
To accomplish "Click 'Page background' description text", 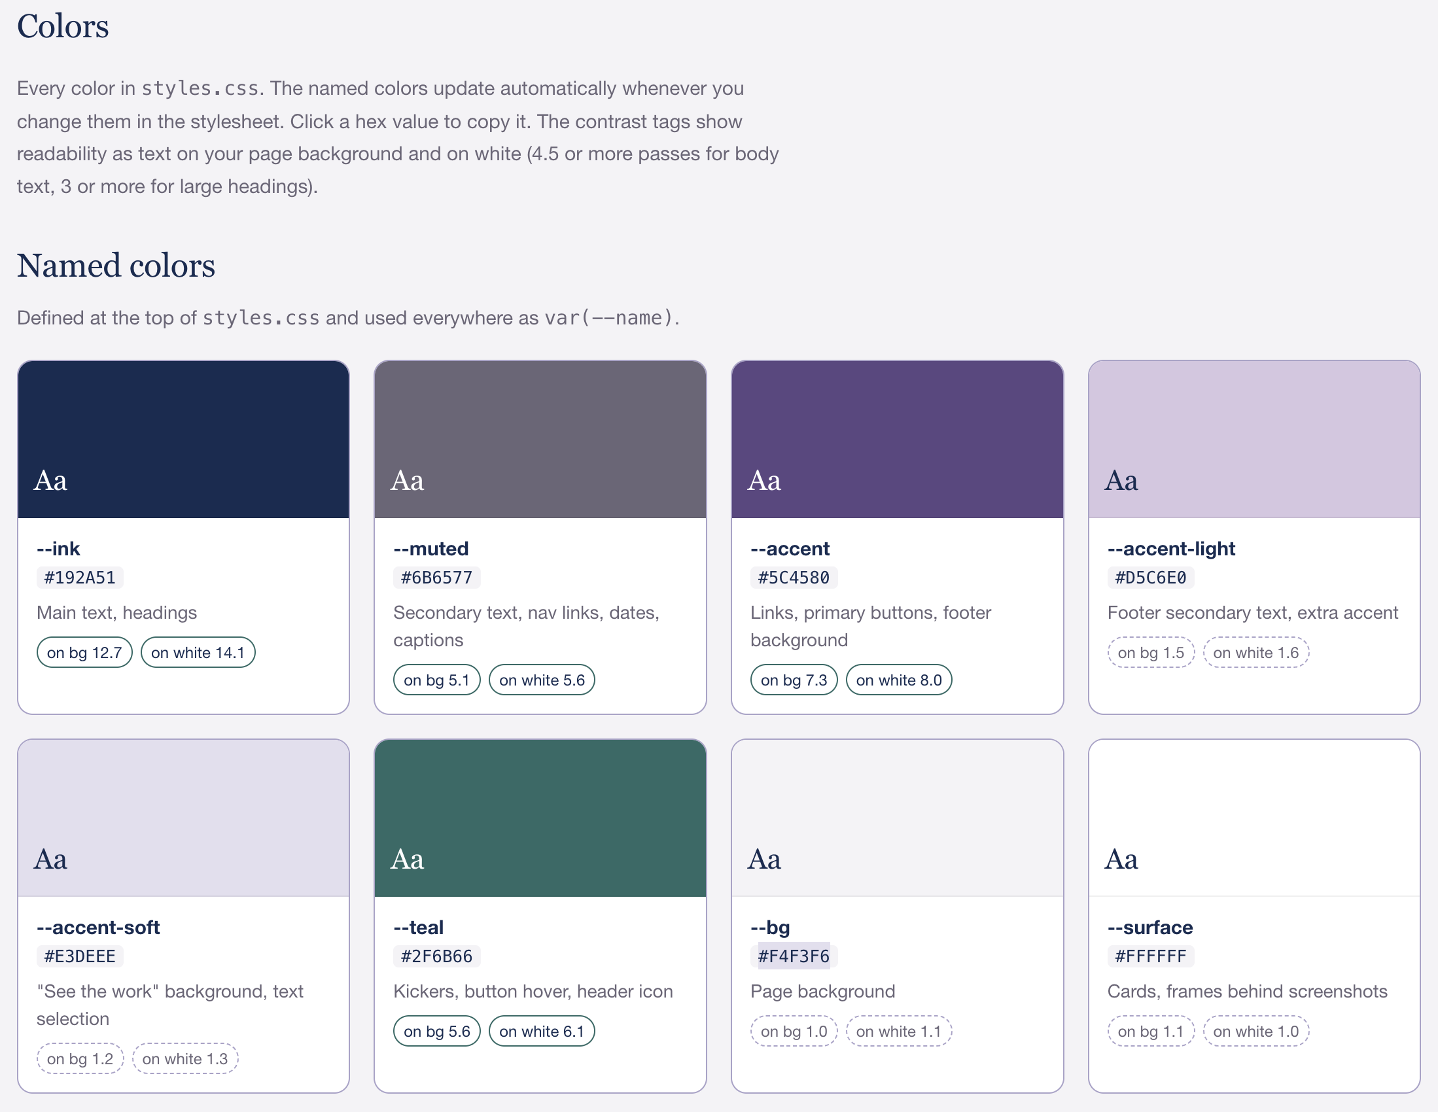I will [823, 991].
